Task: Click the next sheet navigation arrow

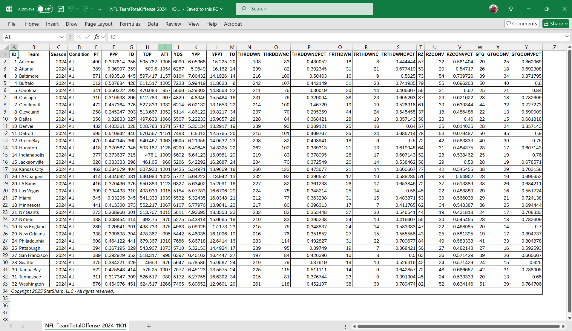Action: click(23, 326)
